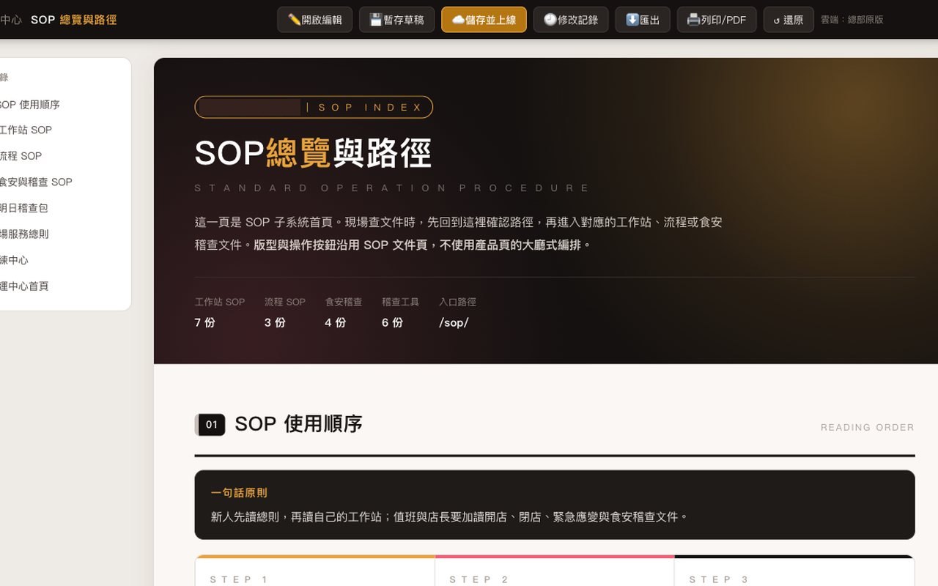Viewport: 938px width, 586px height.
Task: Click the 食安稽查 4 份 stat
Action: click(x=344, y=312)
